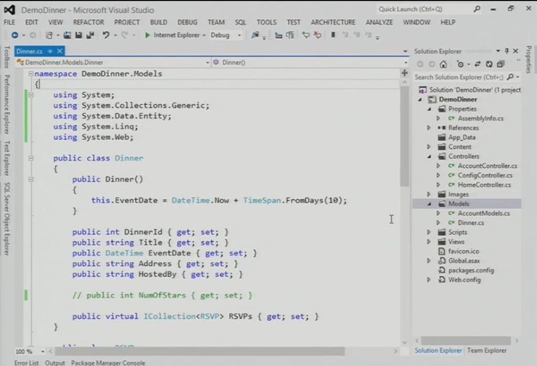Refresh the Solution Explorer tree

(489, 64)
